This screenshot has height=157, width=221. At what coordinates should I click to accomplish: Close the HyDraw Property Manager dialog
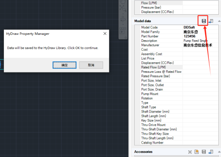(105, 34)
